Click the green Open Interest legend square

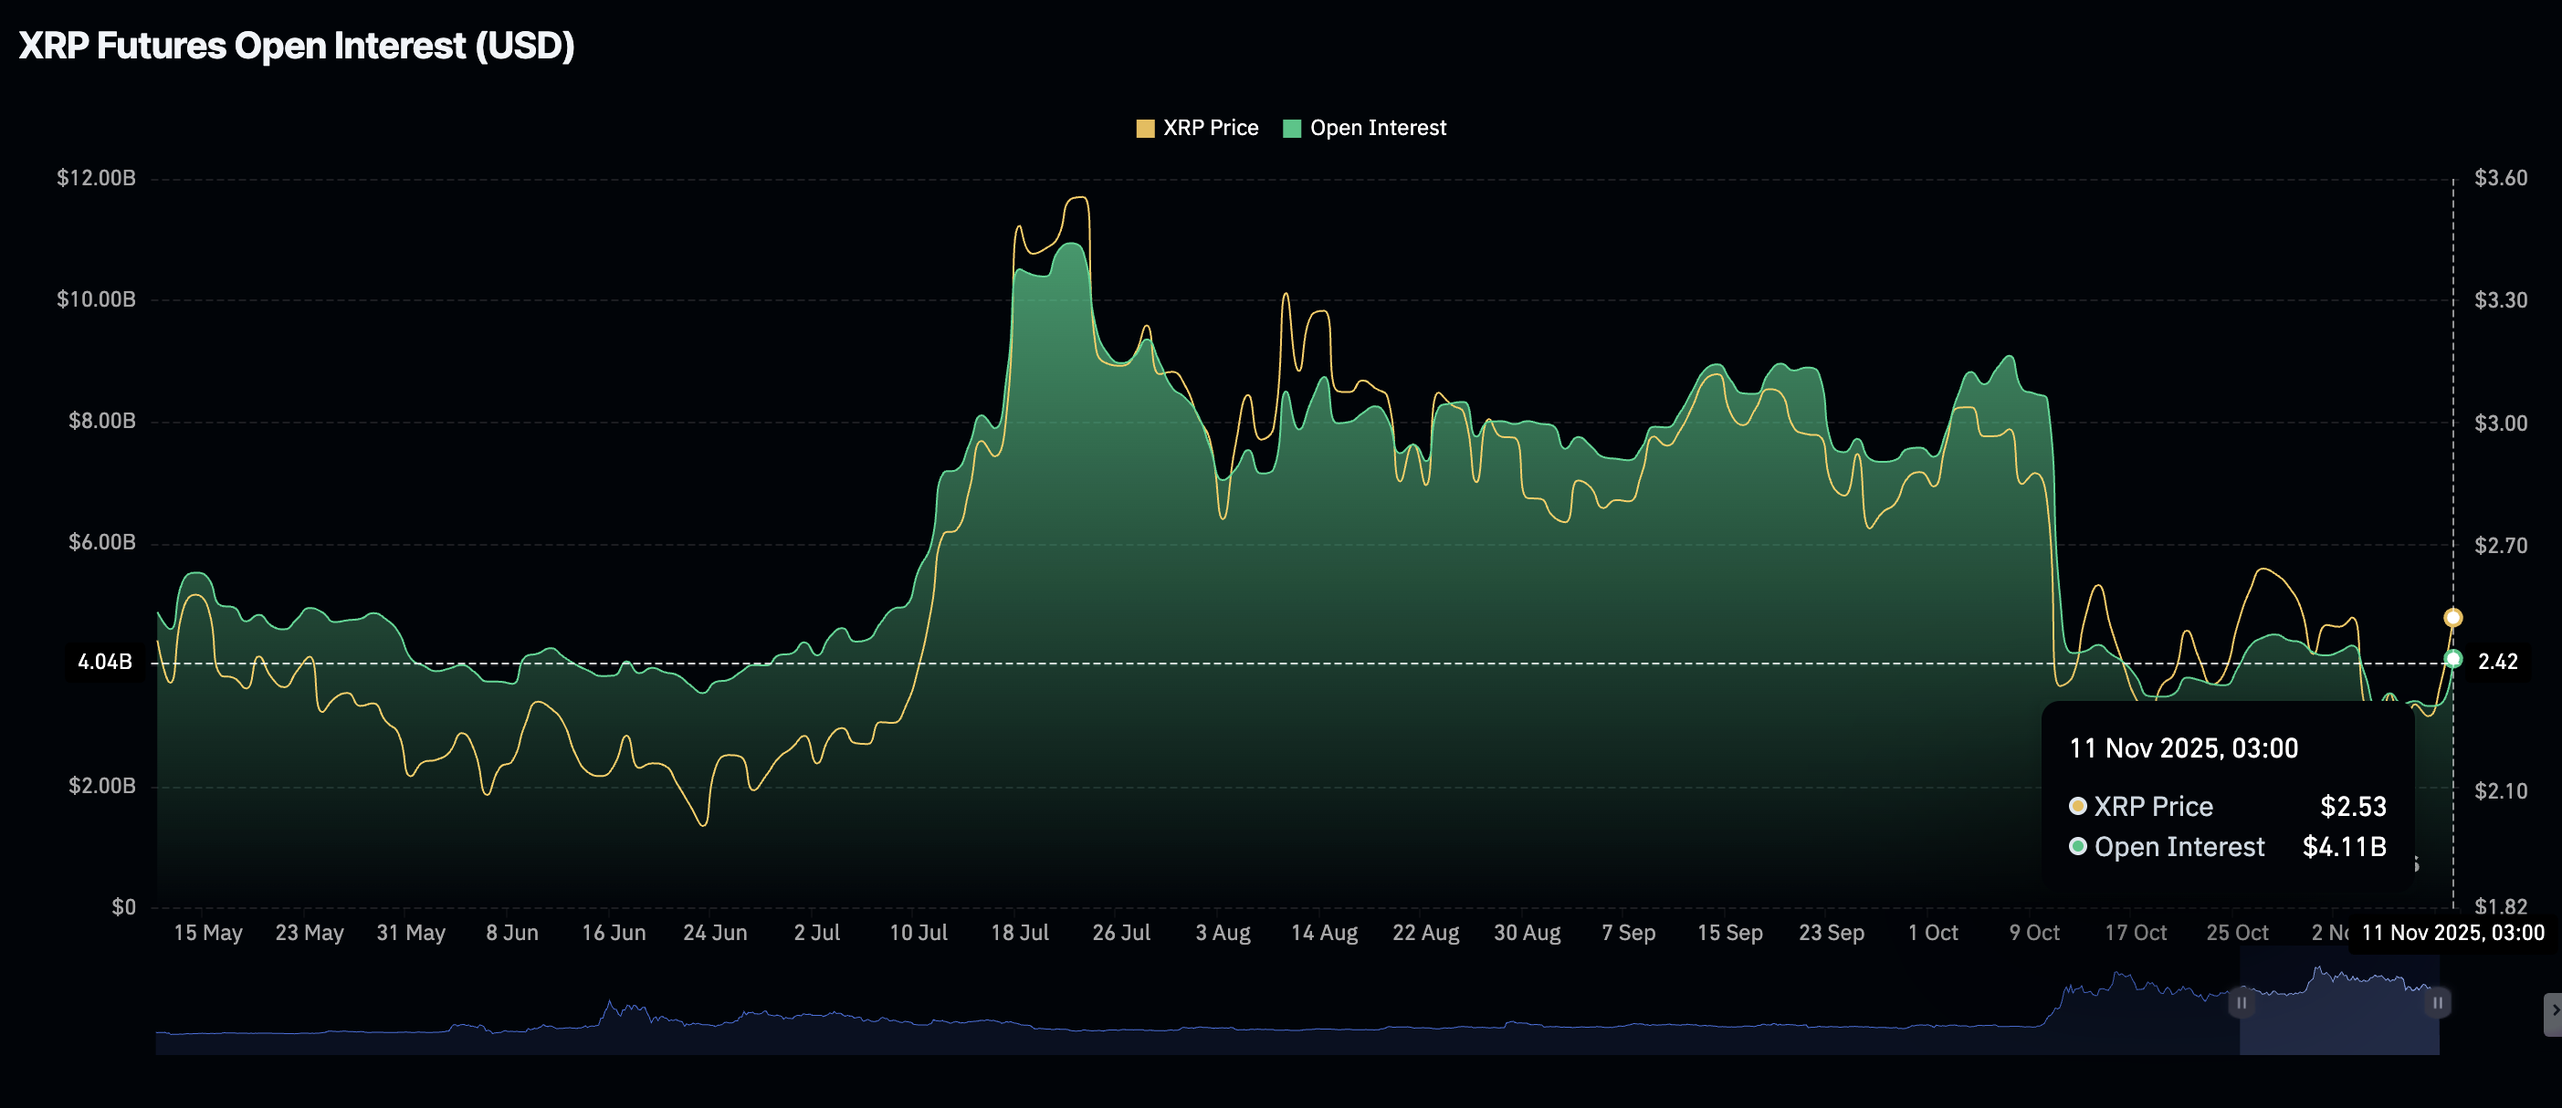pos(1292,127)
